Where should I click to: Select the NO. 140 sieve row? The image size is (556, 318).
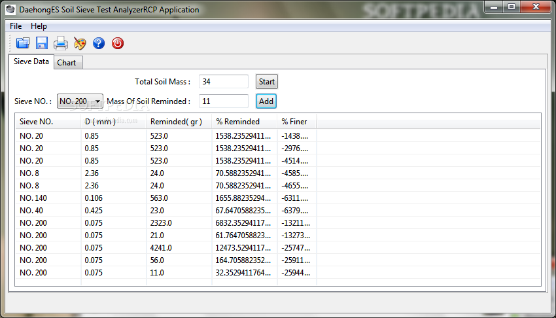click(x=278, y=198)
